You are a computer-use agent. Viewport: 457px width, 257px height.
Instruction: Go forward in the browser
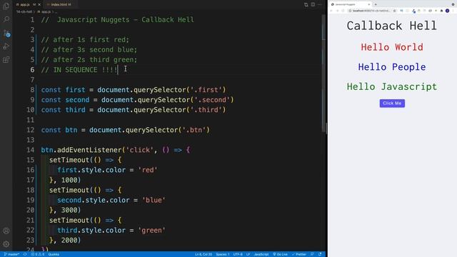[337, 11]
